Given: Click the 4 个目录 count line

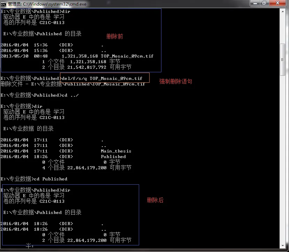Looking at the screenshot, I should coord(86,168).
